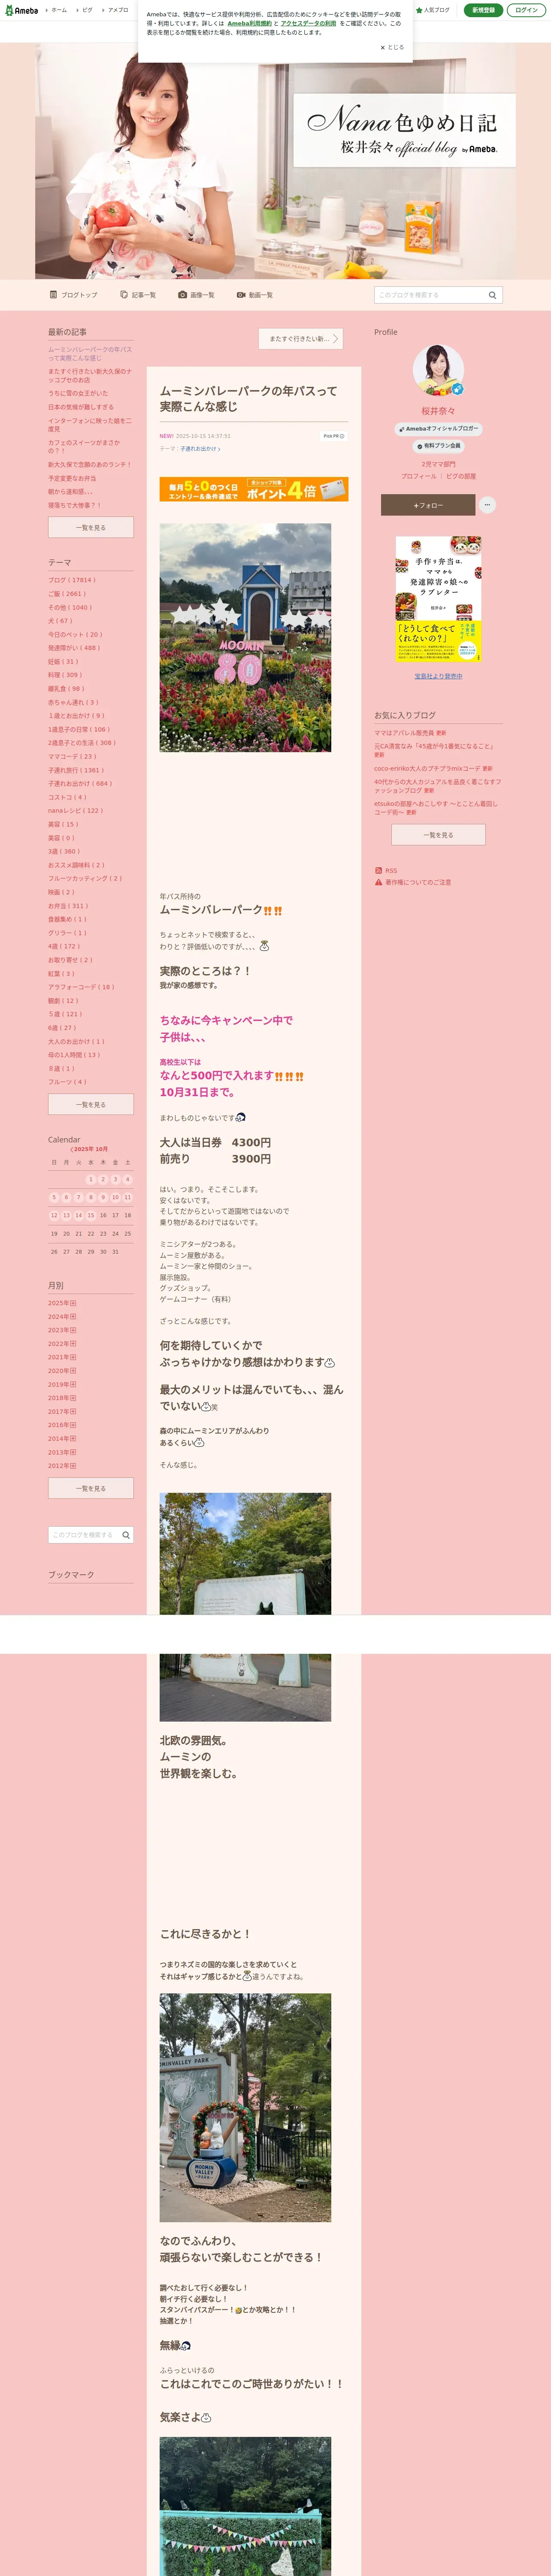Image resolution: width=551 pixels, height=2576 pixels.
Task: Click the Amebaオフィシャルブロガー badge
Action: [439, 428]
